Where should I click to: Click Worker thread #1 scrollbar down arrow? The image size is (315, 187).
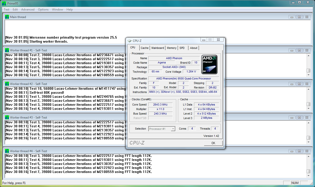coord(308,75)
